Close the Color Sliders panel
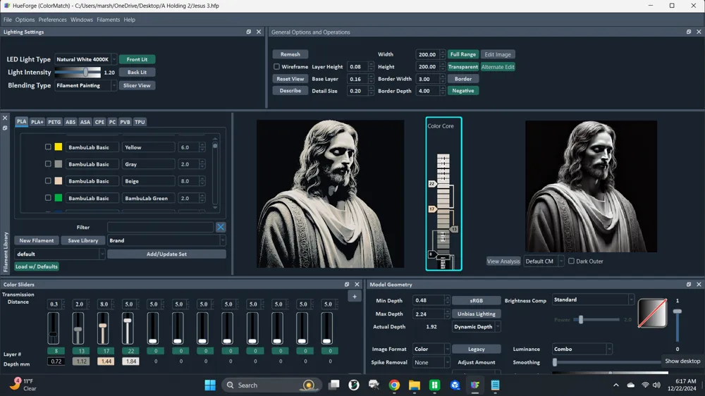The image size is (705, 396). click(357, 285)
